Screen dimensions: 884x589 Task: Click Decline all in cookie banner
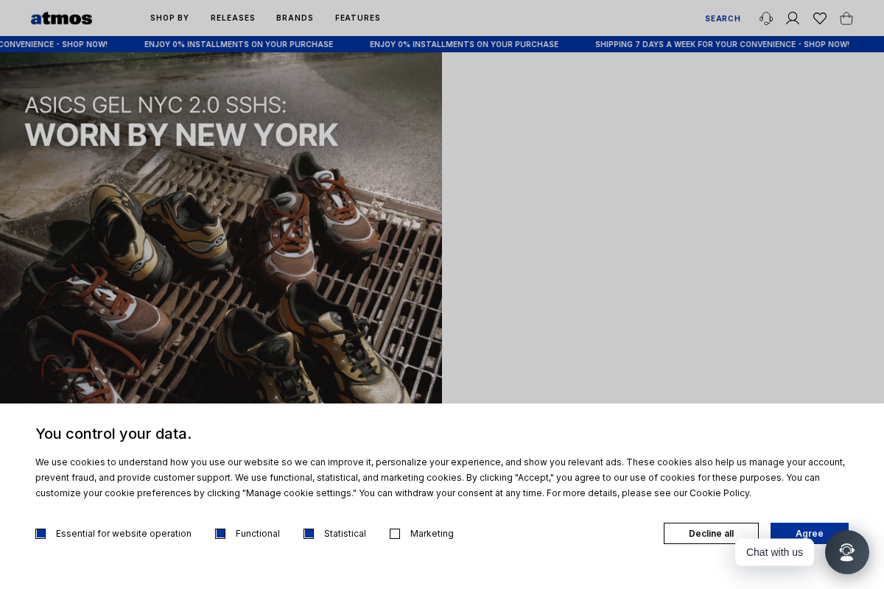(711, 533)
